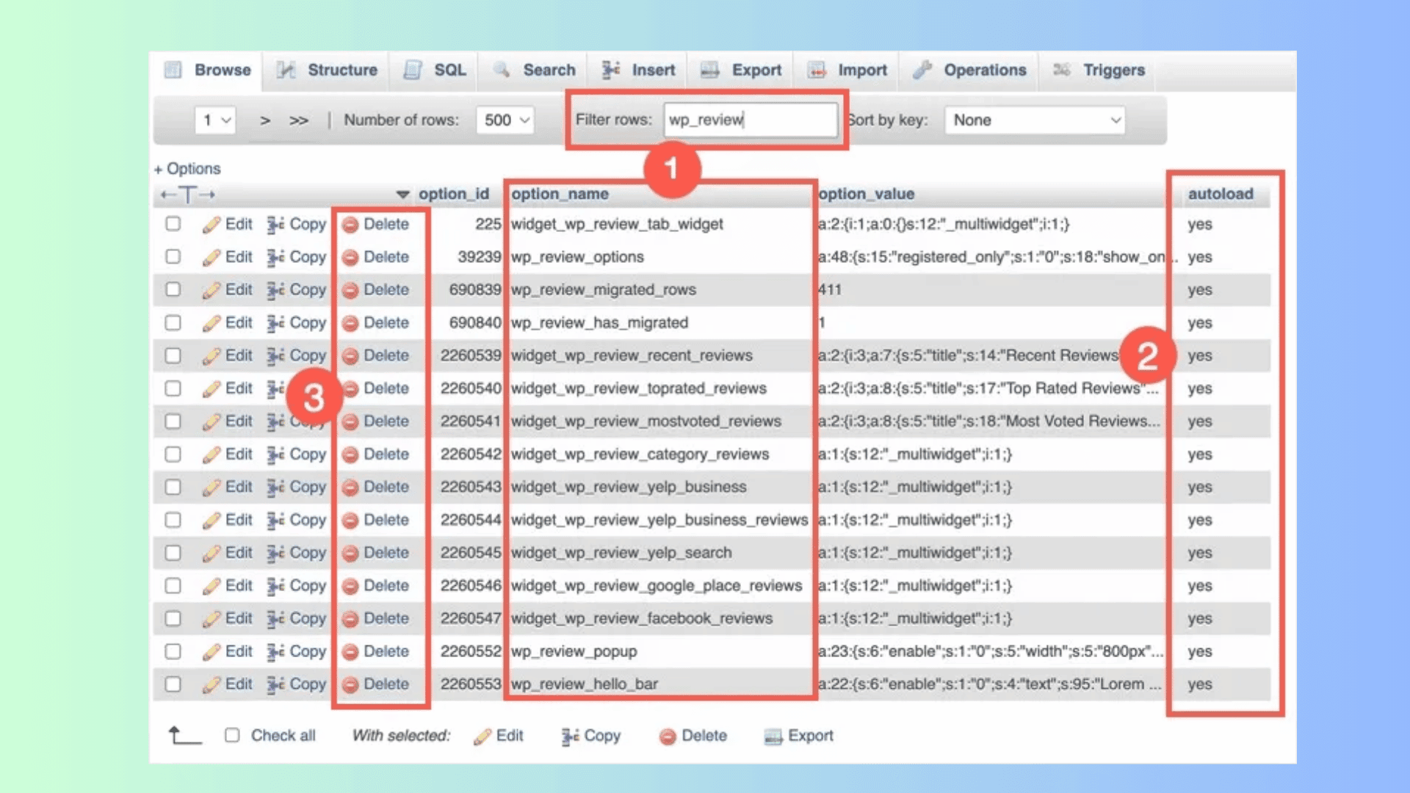This screenshot has height=793, width=1410.
Task: Click the red Delete icon for wp_review_hello_bar row
Action: coord(350,684)
